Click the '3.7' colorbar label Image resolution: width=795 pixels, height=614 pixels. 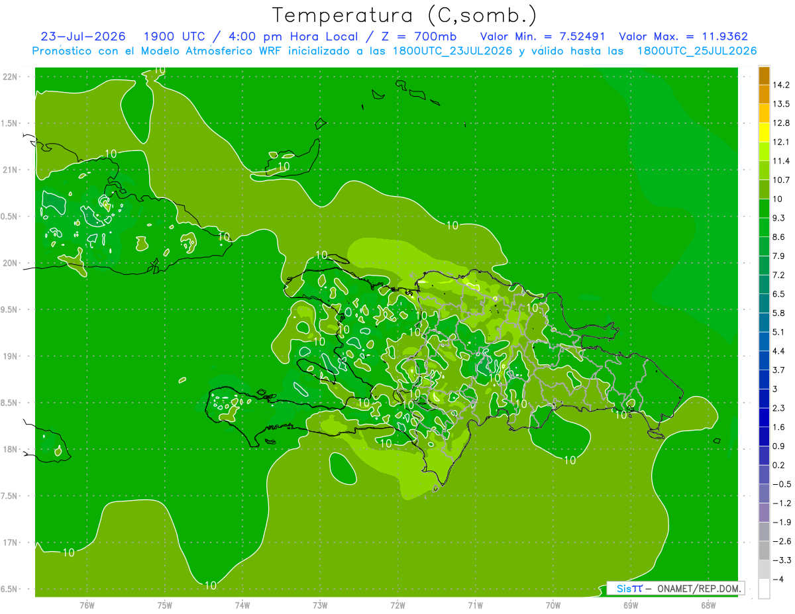pos(780,370)
